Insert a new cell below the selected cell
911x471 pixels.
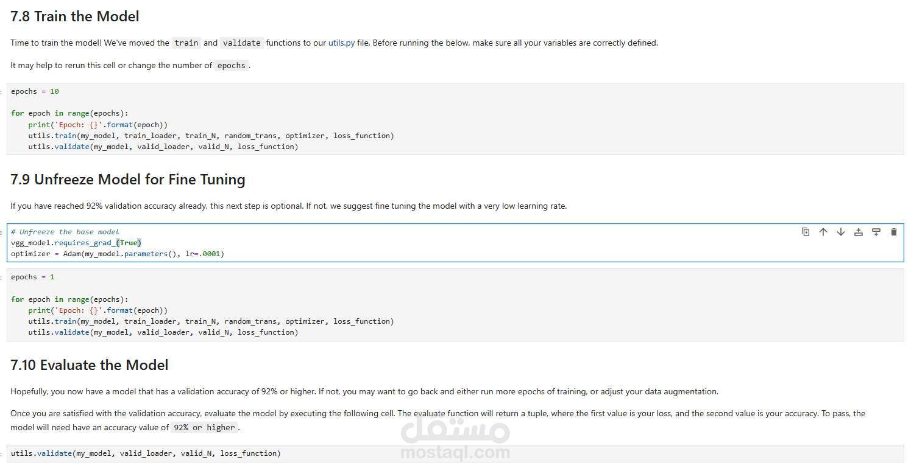pyautogui.click(x=876, y=232)
